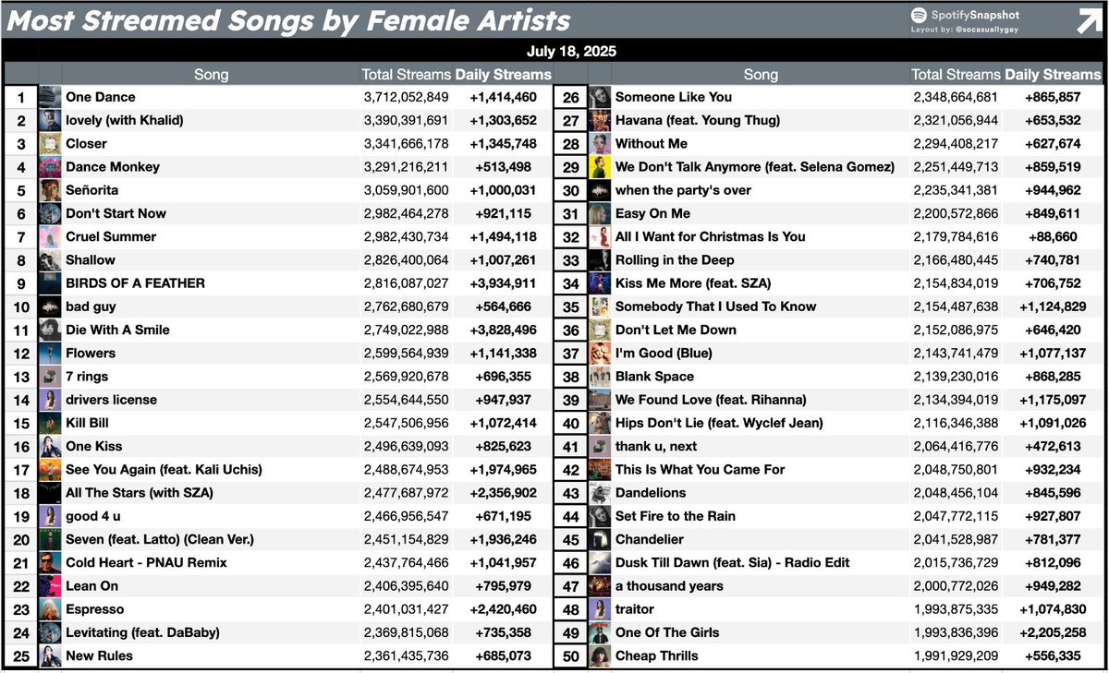The width and height of the screenshot is (1109, 673).
Task: Click total streams value 3,712,052,849
Action: [x=406, y=97]
